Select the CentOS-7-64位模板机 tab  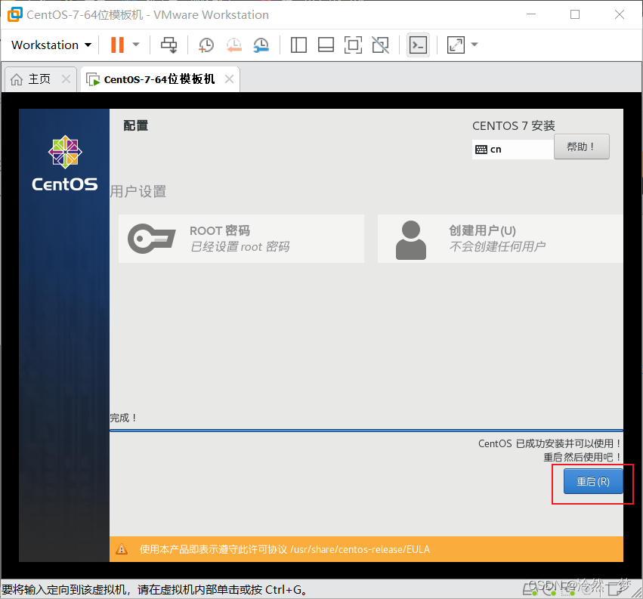159,79
